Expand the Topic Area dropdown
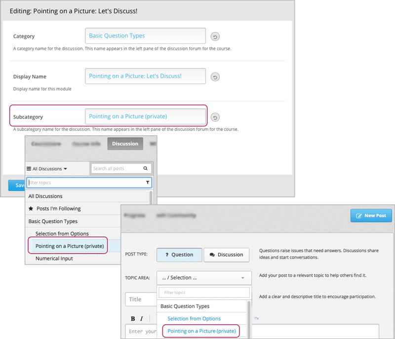The image size is (395, 339). point(204,278)
